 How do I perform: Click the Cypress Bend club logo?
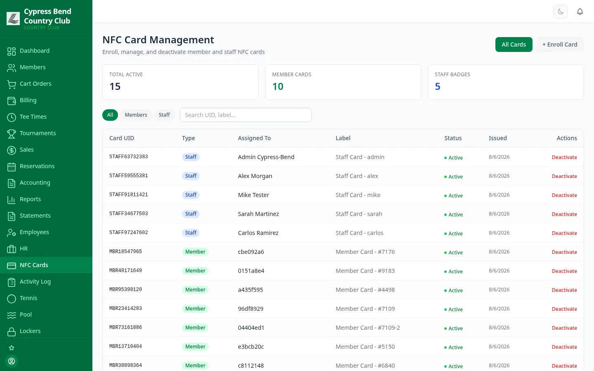13,19
